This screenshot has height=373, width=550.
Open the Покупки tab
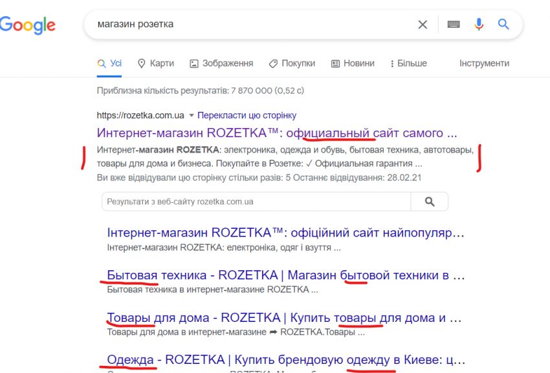point(292,63)
